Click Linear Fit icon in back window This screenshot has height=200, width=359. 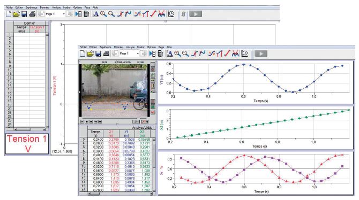pos(153,14)
